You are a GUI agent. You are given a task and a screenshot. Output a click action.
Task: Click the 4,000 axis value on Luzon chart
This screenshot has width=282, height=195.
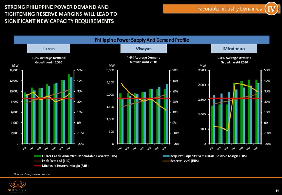coord(14,123)
